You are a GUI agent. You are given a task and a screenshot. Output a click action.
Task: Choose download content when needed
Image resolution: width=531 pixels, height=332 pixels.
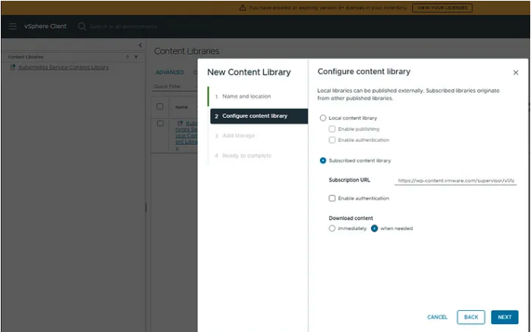click(x=375, y=228)
